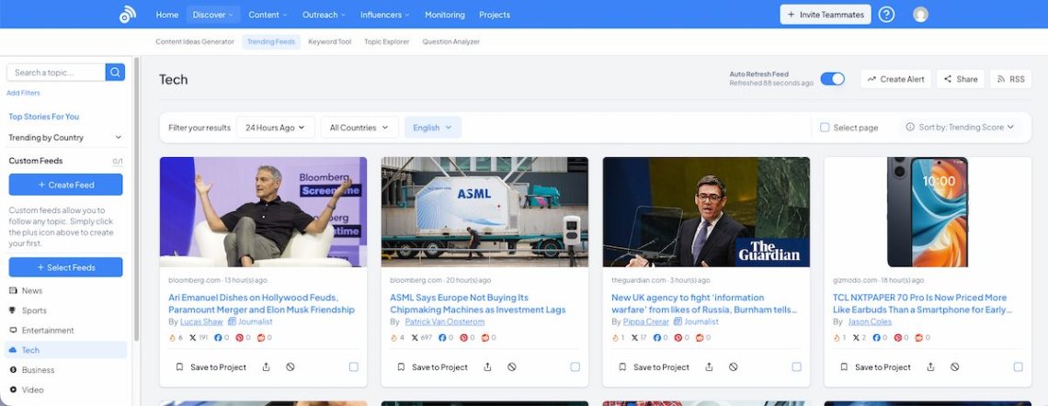
Task: Click the app logo in header
Action: tap(128, 14)
